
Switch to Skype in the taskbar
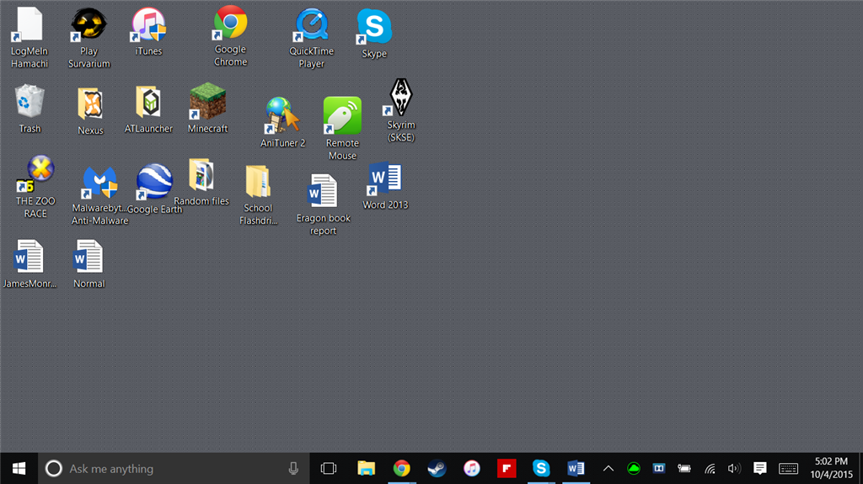(541, 469)
